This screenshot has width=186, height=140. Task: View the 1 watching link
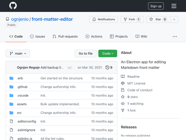135,104
